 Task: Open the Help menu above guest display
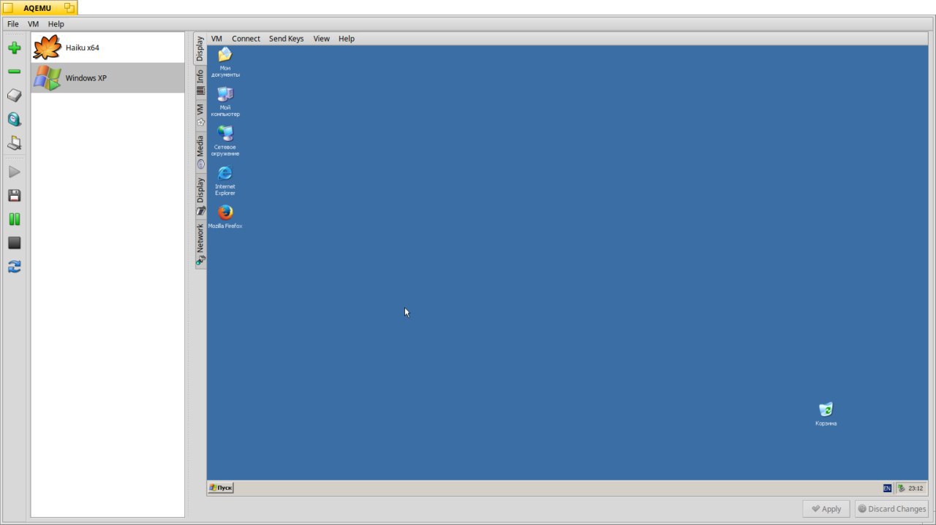coord(347,39)
